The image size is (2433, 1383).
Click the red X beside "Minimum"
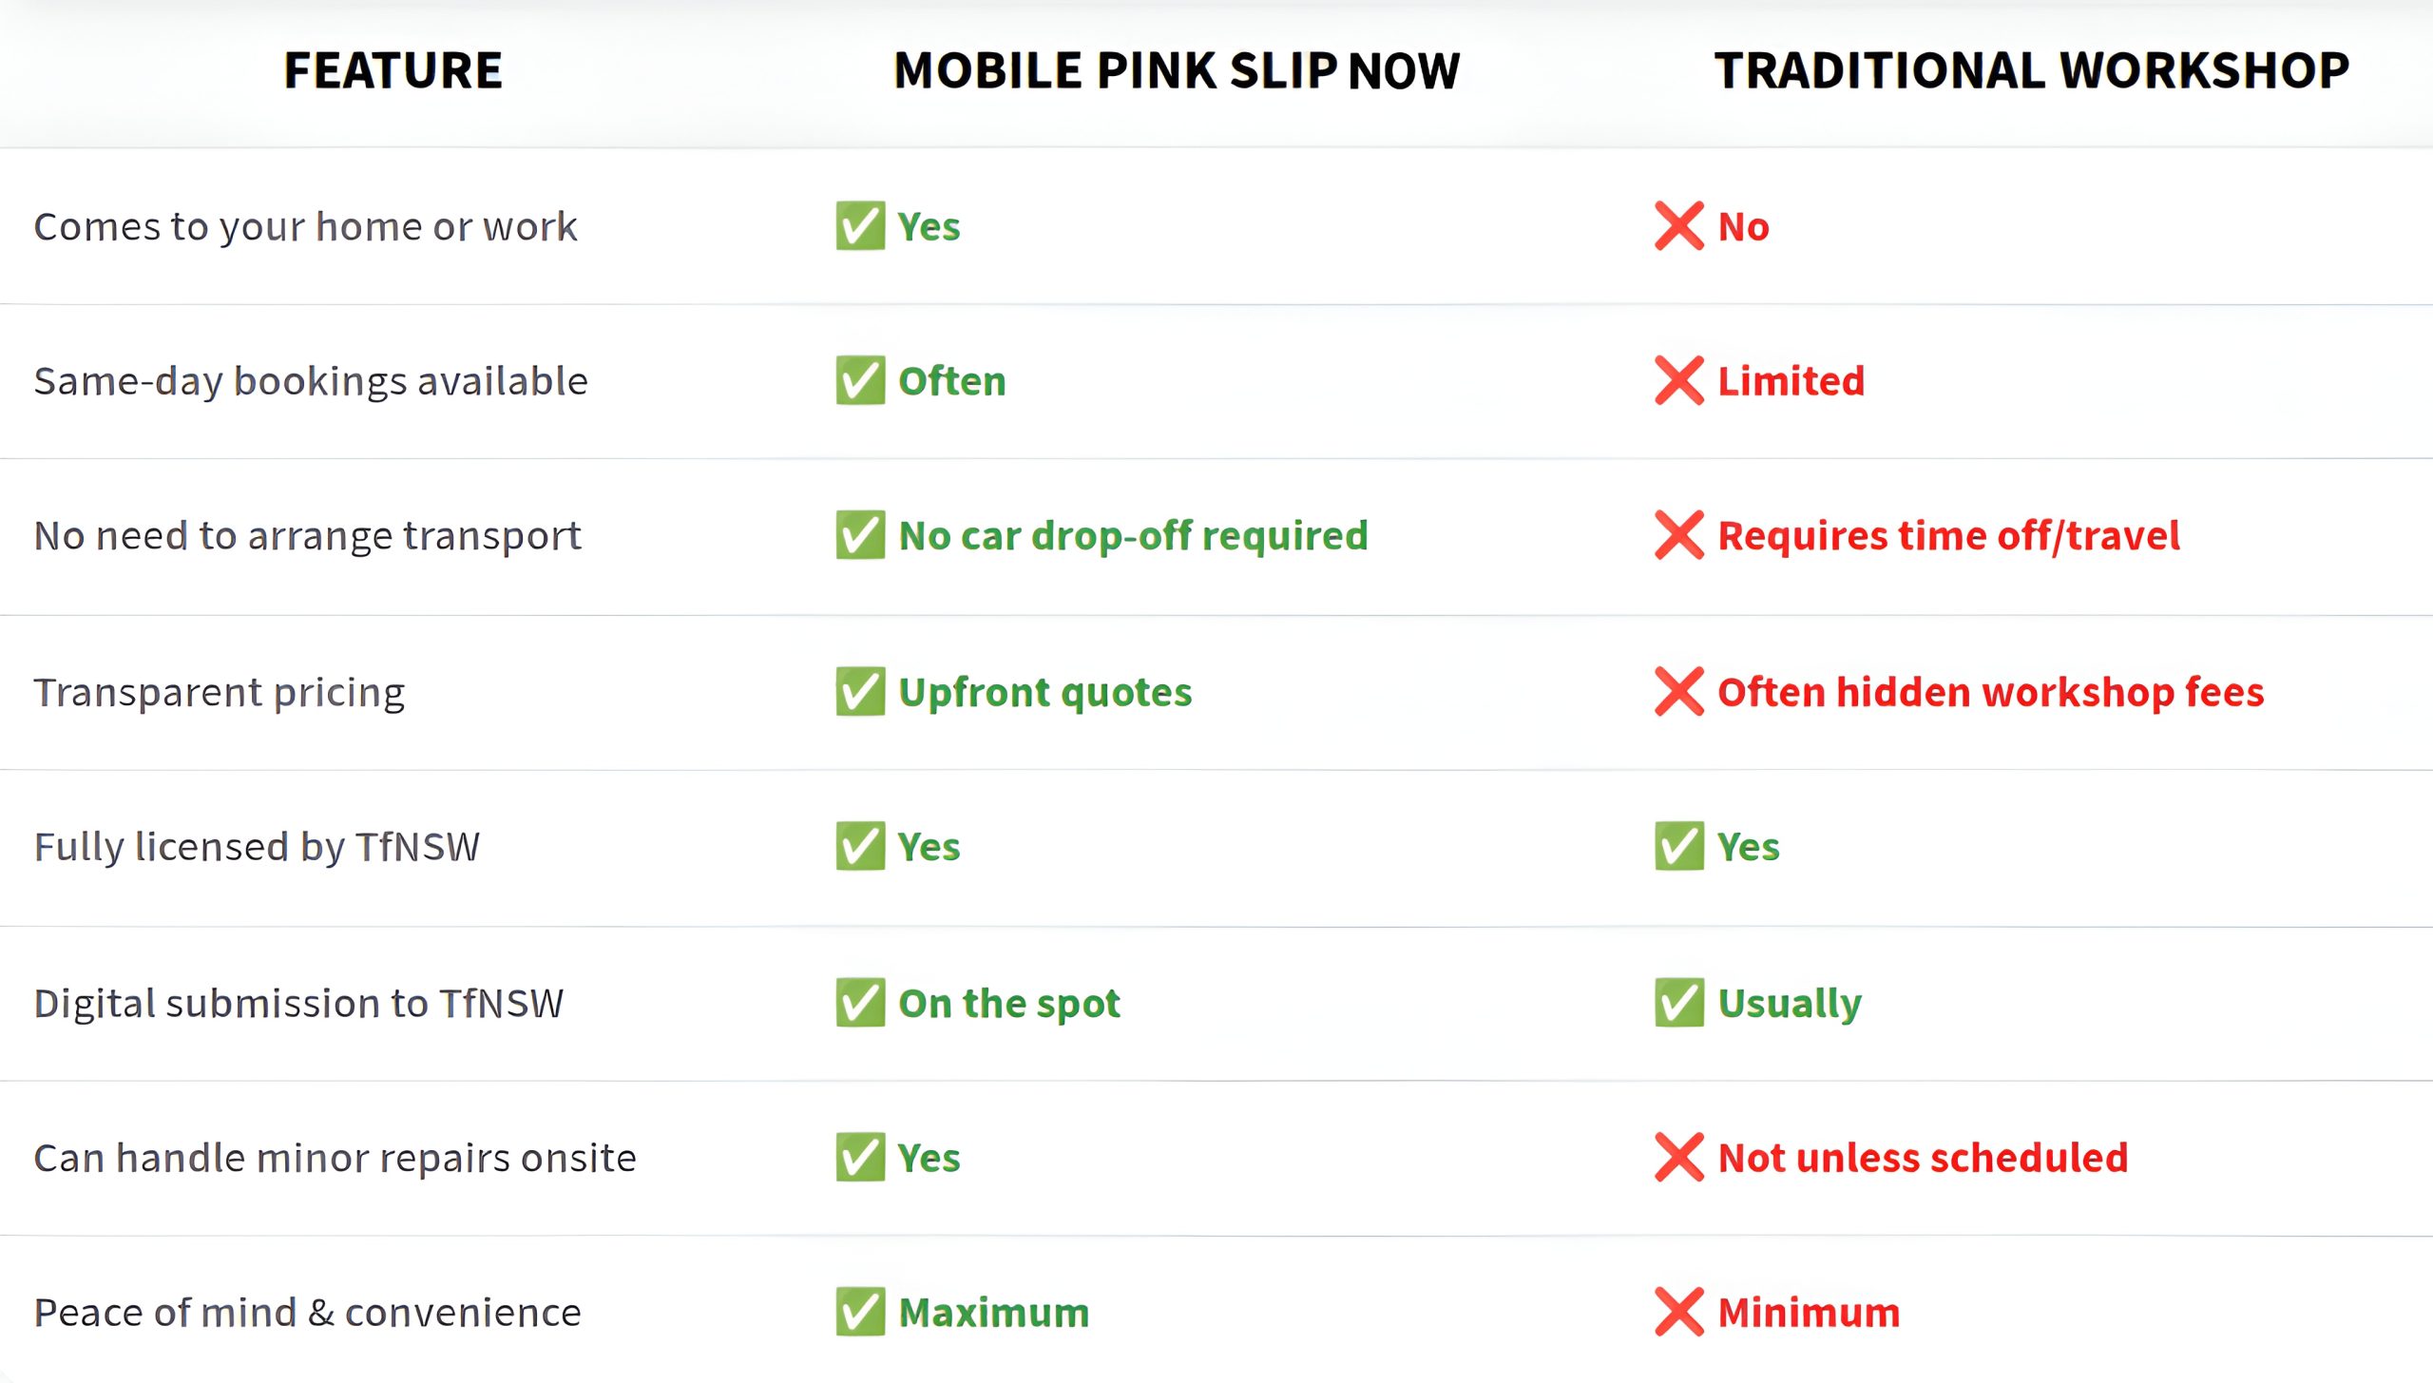(x=1678, y=1313)
